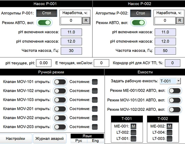Reset P-002 run hours with R button
185x144 pixels.
click(180, 20)
